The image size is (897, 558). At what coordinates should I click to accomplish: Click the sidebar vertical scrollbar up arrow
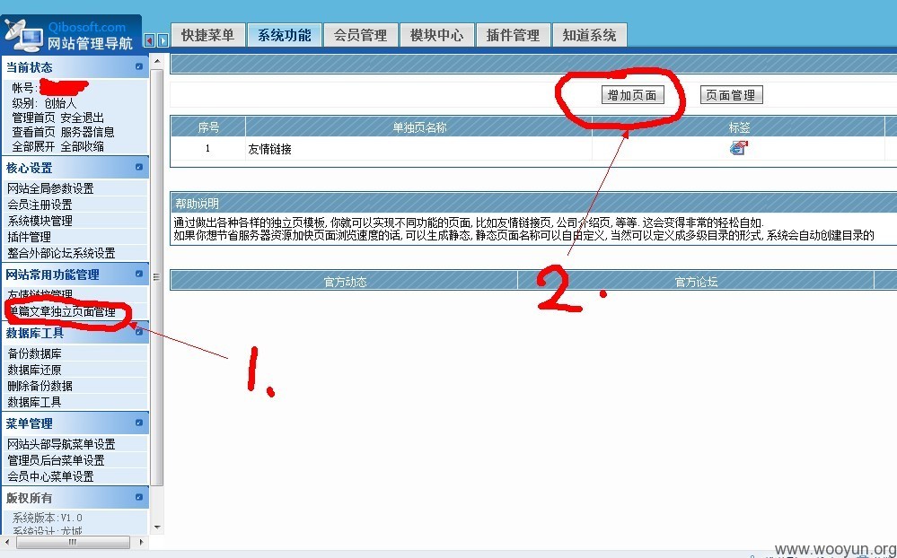point(157,61)
